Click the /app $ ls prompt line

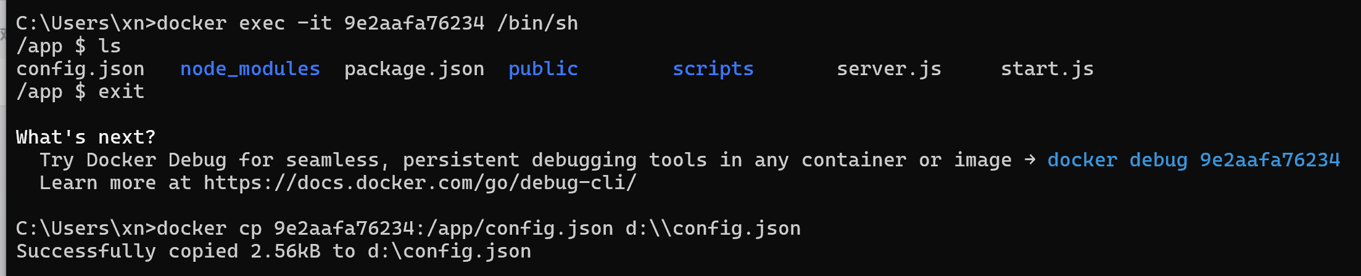pos(68,46)
